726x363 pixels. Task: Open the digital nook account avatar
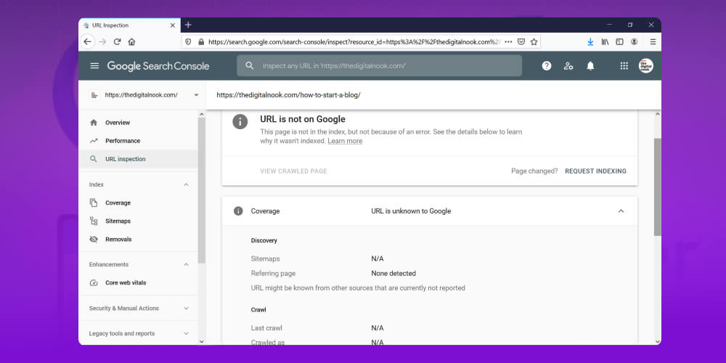coord(646,66)
